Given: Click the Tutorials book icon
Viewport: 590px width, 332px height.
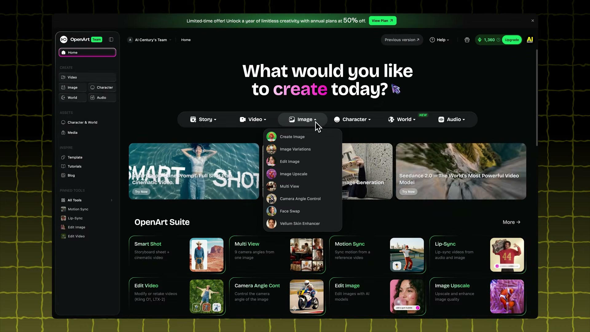Looking at the screenshot, I should click(63, 166).
